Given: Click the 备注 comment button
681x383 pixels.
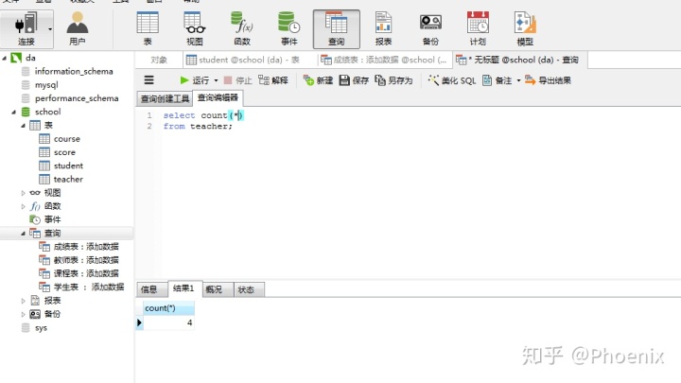Looking at the screenshot, I should pos(497,80).
